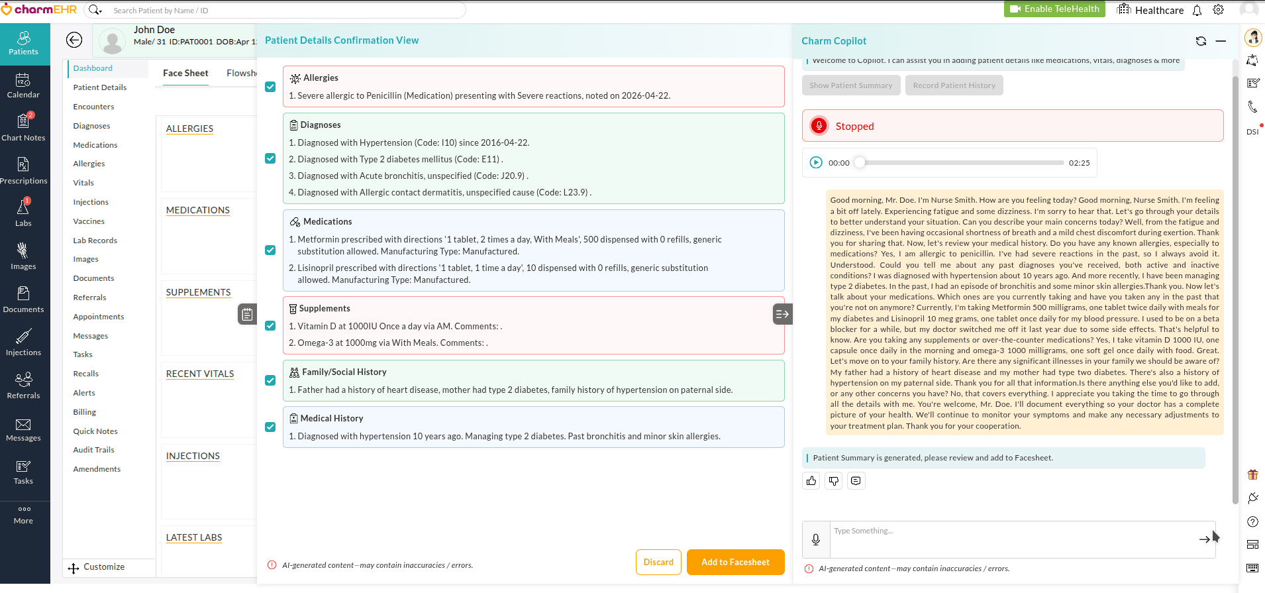Open the Healthcare practice dropdown

coord(1150,10)
